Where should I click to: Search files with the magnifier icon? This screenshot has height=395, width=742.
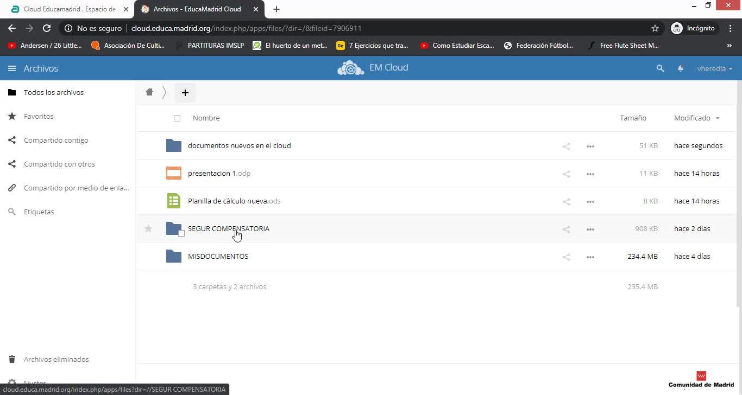click(660, 68)
